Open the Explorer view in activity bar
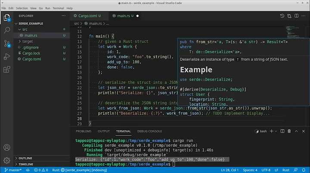This screenshot has height=173, width=310. coord(7,18)
